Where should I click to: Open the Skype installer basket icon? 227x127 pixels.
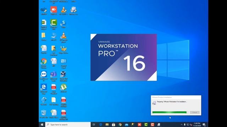click(63, 49)
